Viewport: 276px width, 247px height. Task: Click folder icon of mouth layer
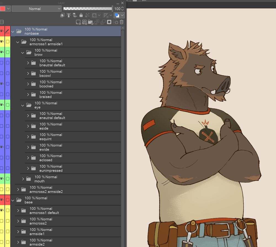pyautogui.click(x=28, y=179)
